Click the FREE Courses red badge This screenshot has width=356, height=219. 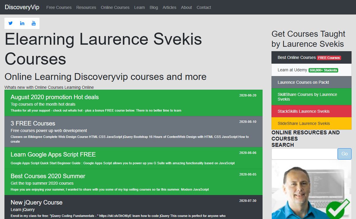click(329, 58)
